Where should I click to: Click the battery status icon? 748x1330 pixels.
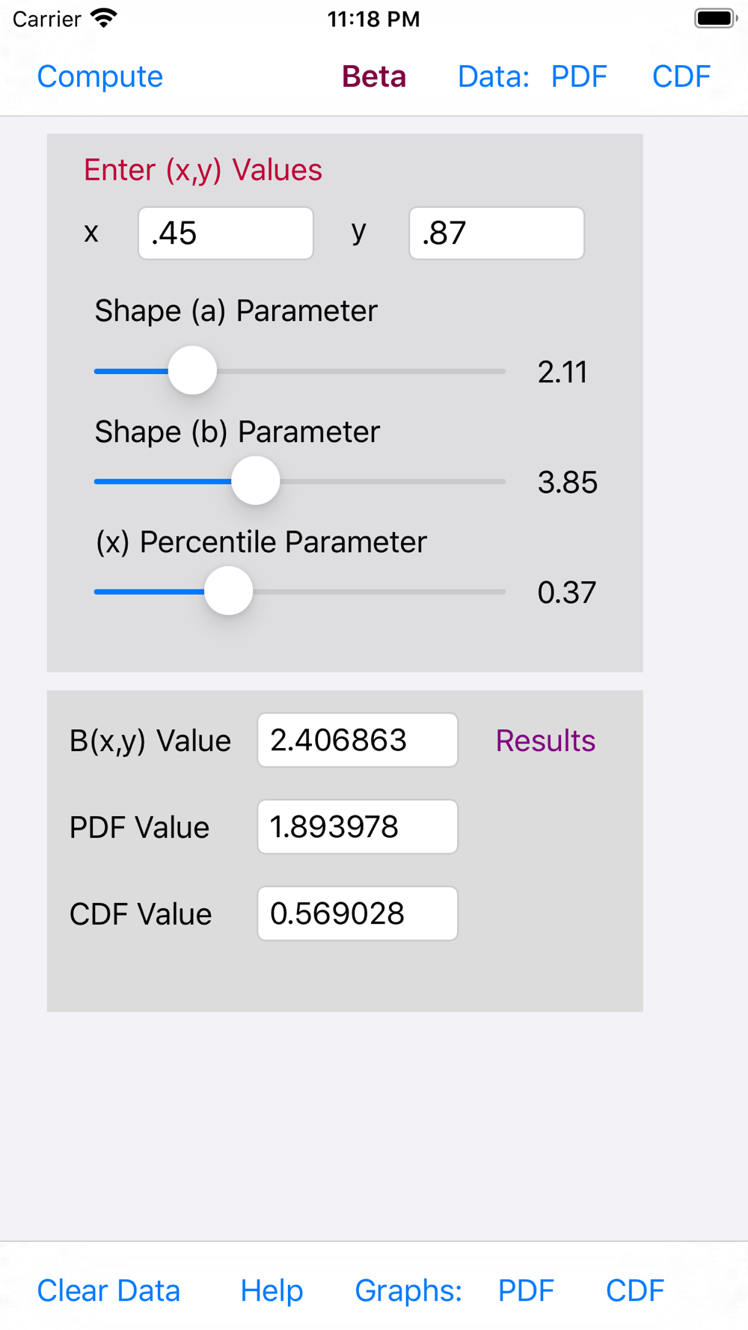click(715, 18)
